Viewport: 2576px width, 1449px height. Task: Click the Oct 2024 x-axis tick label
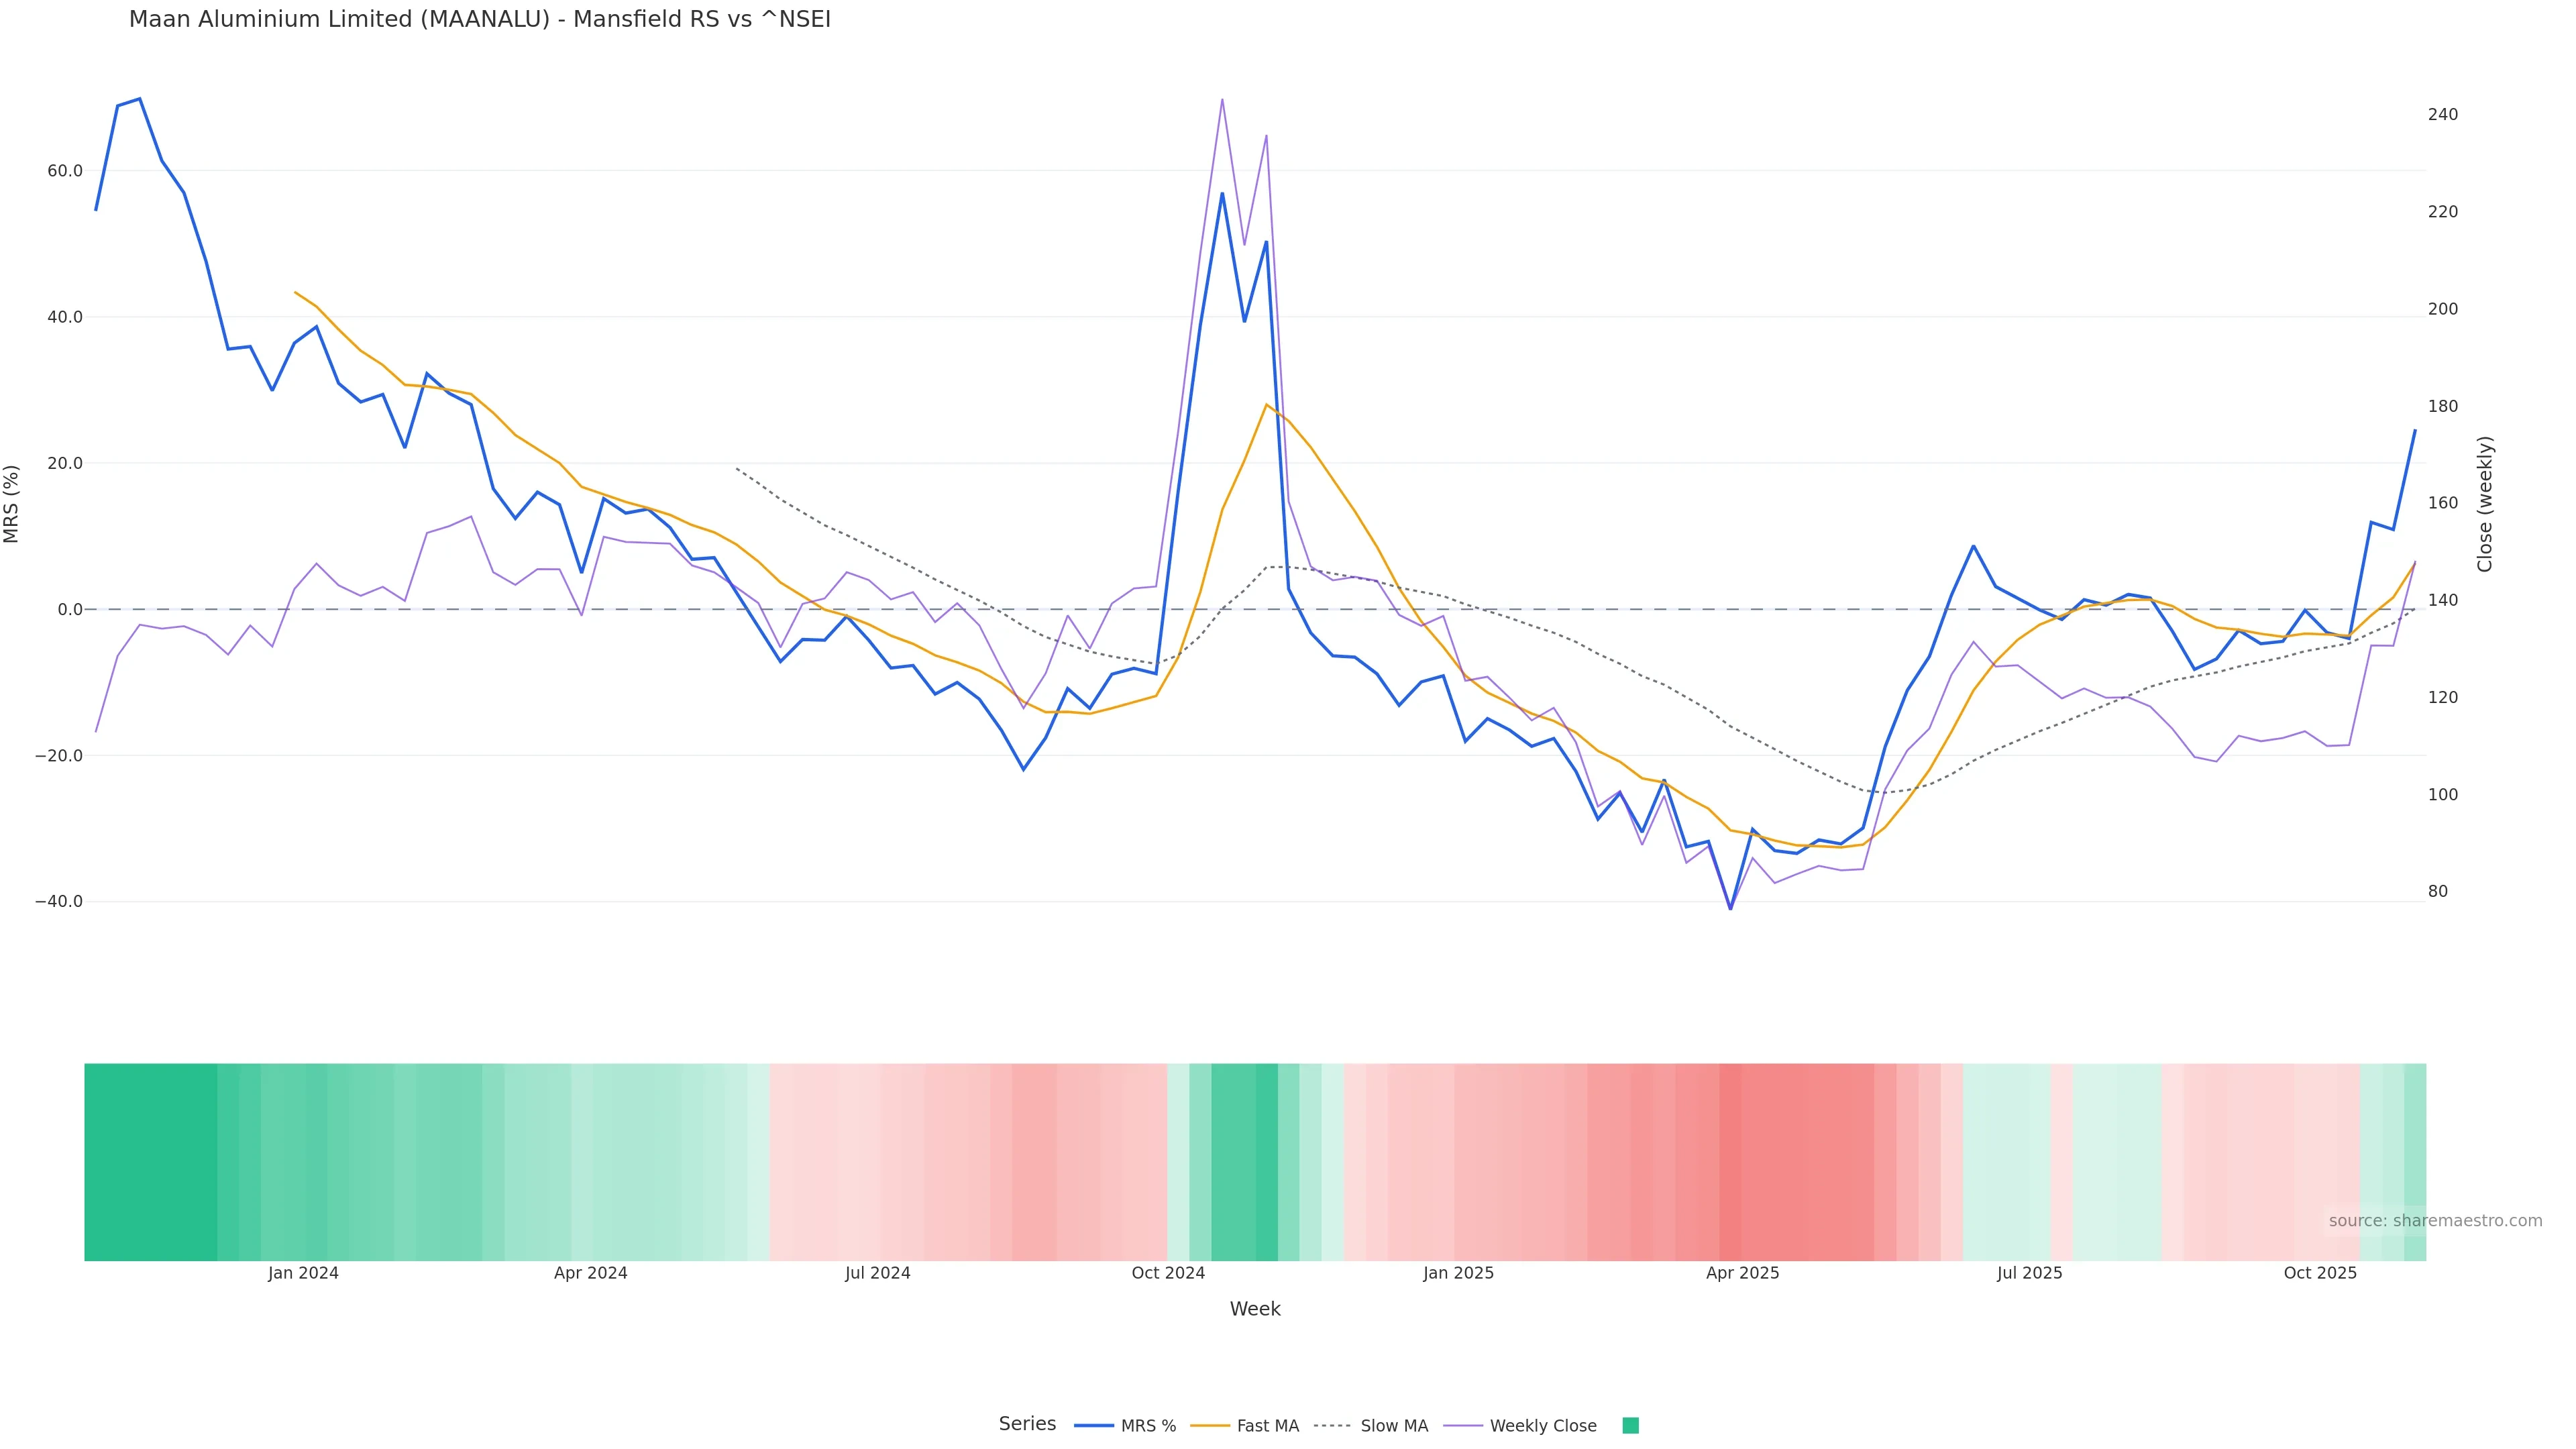(x=1168, y=1273)
